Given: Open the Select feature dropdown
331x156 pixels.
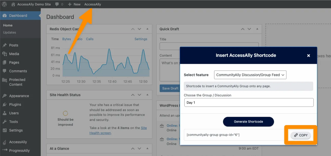Looking at the screenshot, I should [x=250, y=75].
